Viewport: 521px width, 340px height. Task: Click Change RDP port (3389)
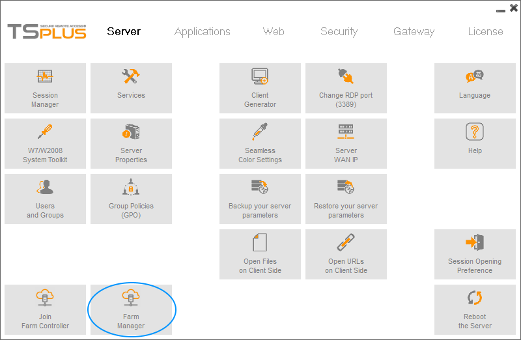click(346, 88)
